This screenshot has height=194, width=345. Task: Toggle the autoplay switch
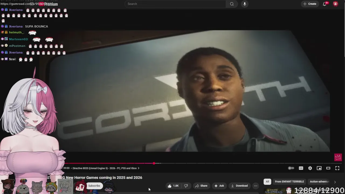click(291, 168)
